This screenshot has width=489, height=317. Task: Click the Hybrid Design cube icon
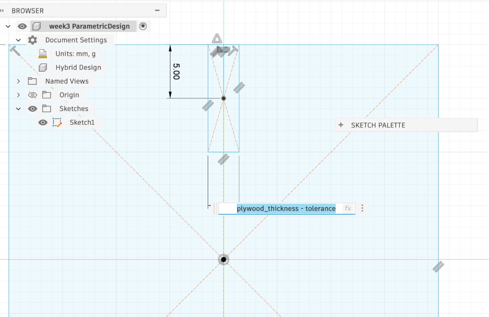(43, 67)
